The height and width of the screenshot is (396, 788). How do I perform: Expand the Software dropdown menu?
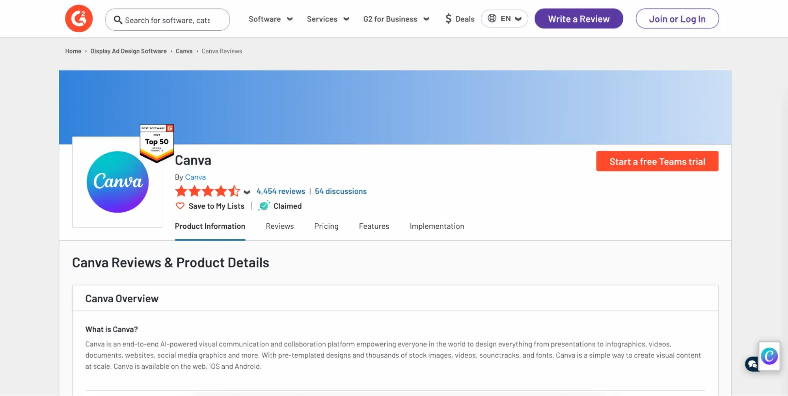click(270, 19)
